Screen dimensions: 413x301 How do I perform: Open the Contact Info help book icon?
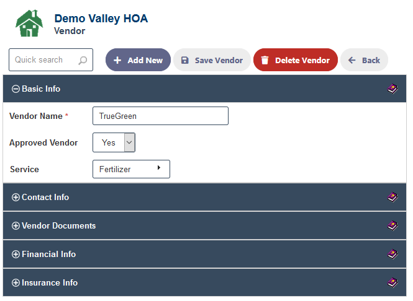393,197
